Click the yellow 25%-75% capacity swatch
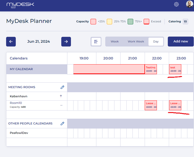194x157 pixels. tap(110, 22)
